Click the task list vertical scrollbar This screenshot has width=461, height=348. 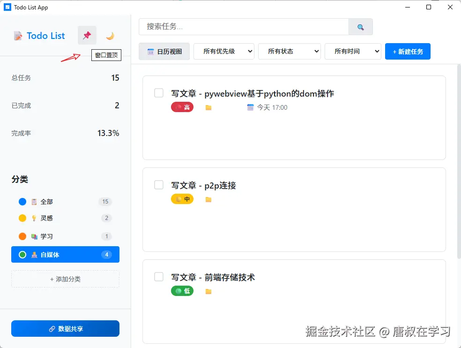point(459,161)
